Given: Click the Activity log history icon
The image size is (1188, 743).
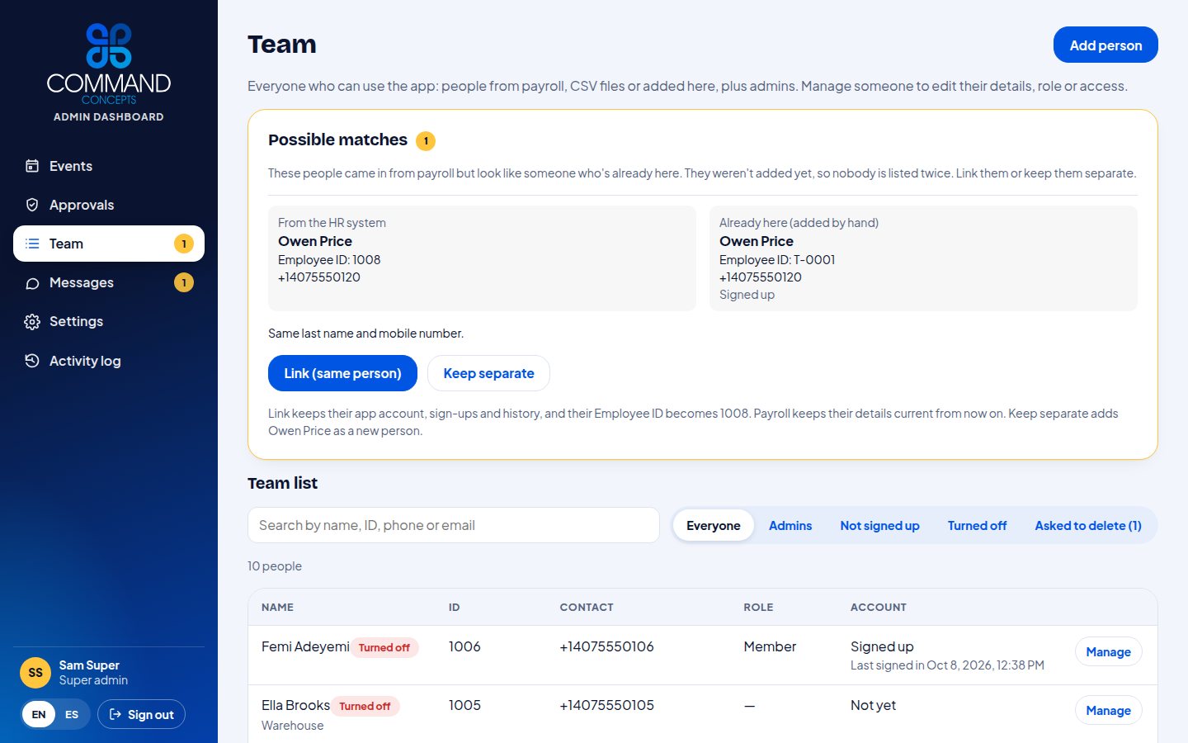Looking at the screenshot, I should (32, 361).
